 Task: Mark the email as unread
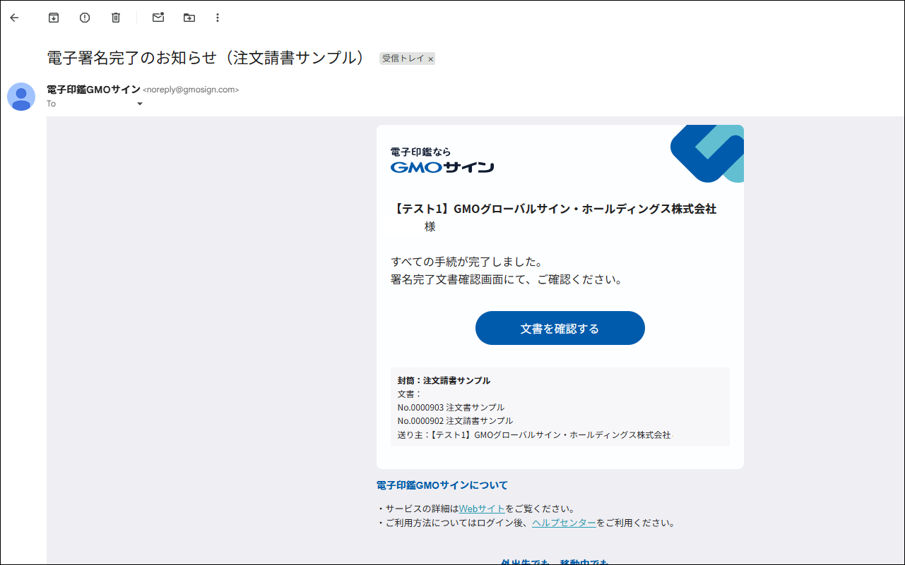158,18
